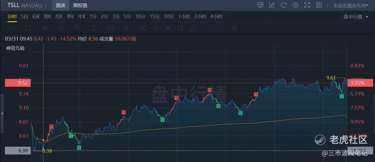Viewport: 375px width, 162px height.
Task: Select the 5日 timeframe
Action: tap(24, 17)
